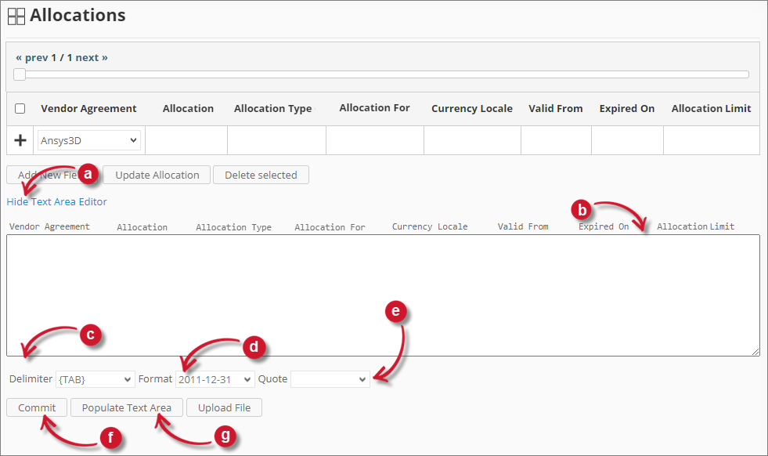Open the Delimiter {TAB} dropdown
This screenshot has width=768, height=456.
95,379
